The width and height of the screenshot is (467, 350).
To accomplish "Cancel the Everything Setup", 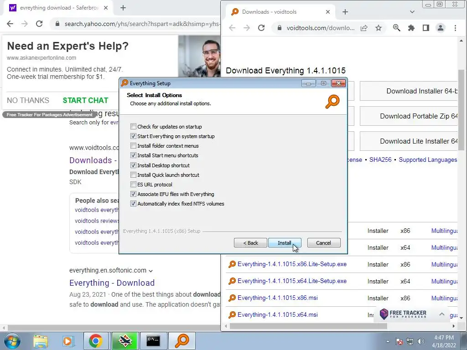I will tap(323, 243).
